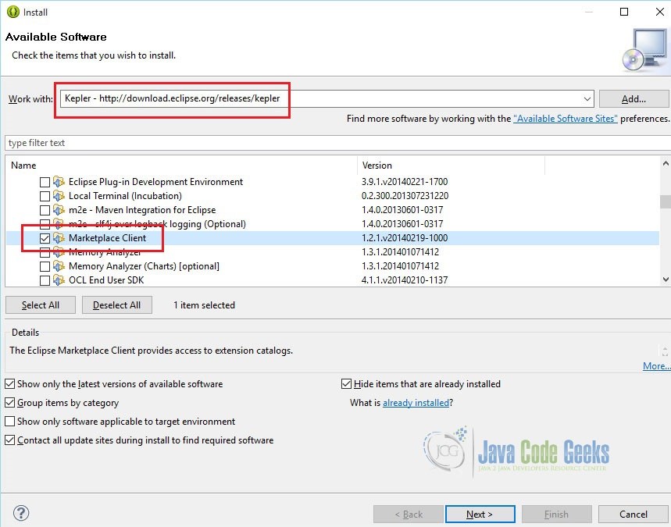Select the OCL End User SDK row
This screenshot has height=527, width=671.
coord(333,280)
